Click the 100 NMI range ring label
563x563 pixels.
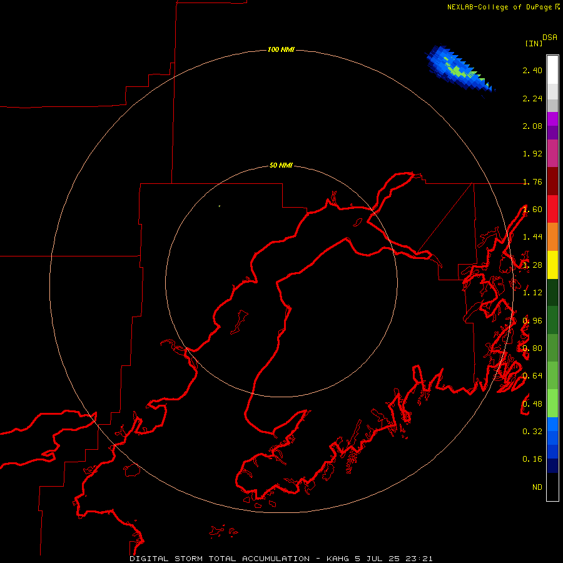click(281, 49)
